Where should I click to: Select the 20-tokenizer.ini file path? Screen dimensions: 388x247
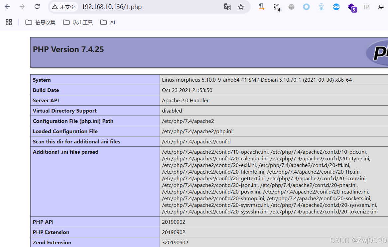click(x=324, y=212)
